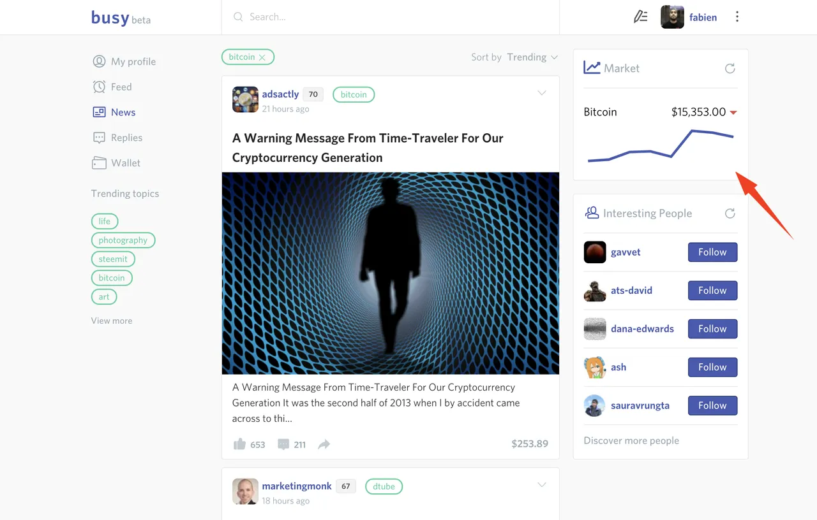Refresh the Market panel

pos(730,68)
